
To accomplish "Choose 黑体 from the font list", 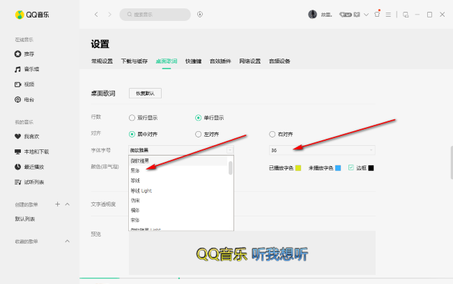I will (136, 170).
